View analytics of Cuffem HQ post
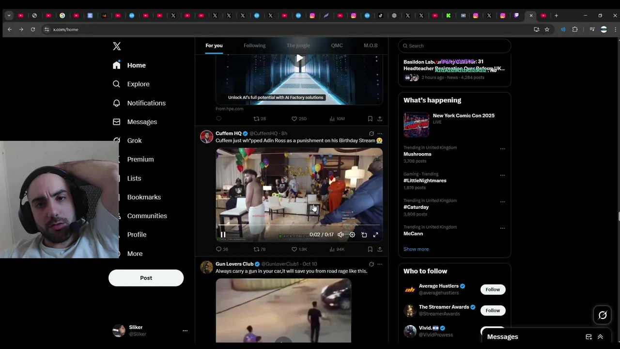Screen dimensions: 620x349 (337, 249)
